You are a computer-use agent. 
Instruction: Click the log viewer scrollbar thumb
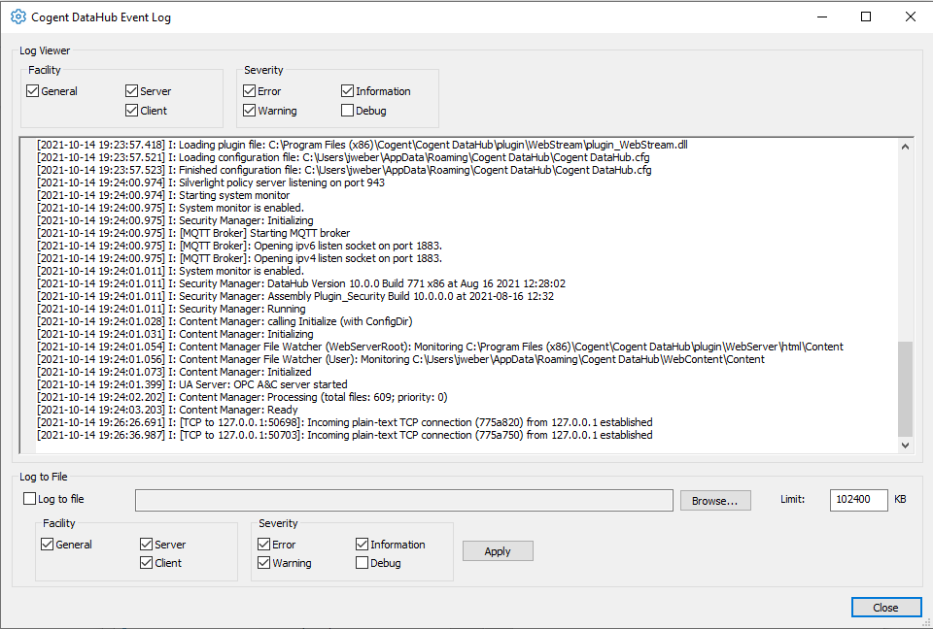coord(905,389)
